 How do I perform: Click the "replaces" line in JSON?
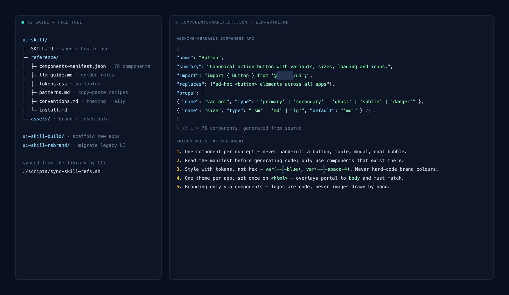[x=255, y=84]
